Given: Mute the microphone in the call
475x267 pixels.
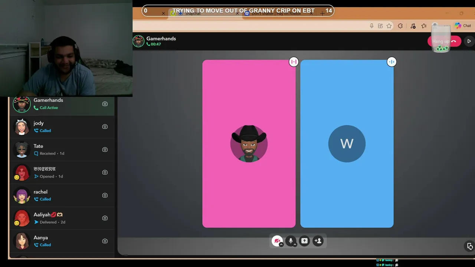Looking at the screenshot, I should (x=291, y=241).
